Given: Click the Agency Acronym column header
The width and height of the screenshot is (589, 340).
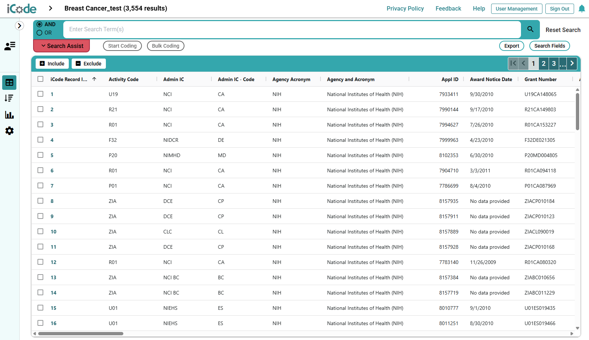Looking at the screenshot, I should pyautogui.click(x=291, y=79).
